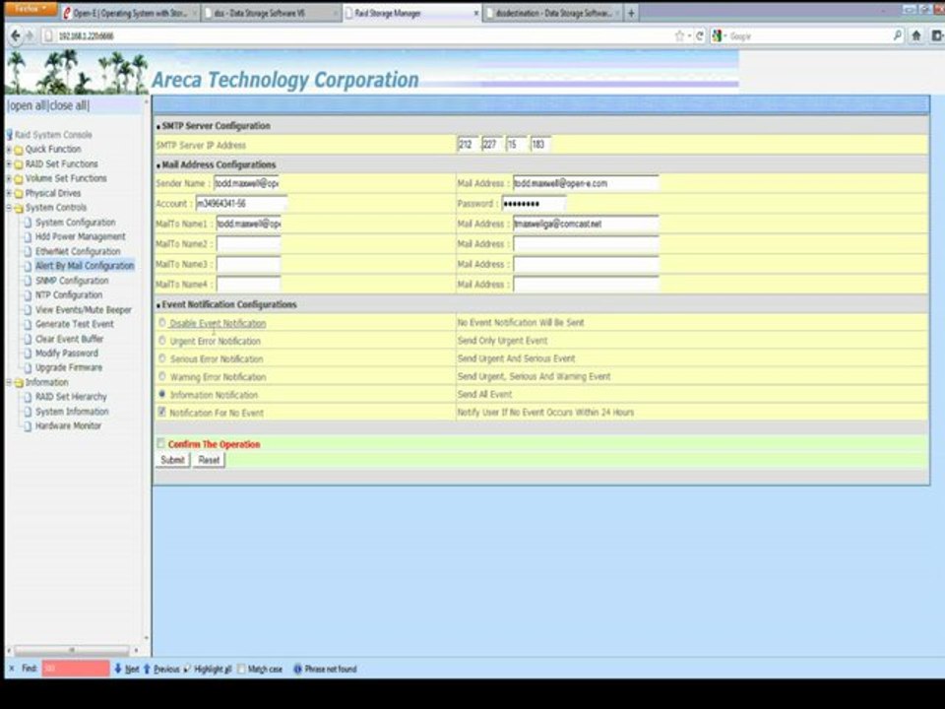Click the Find Next down arrow
The height and width of the screenshot is (709, 945).
pyautogui.click(x=118, y=668)
